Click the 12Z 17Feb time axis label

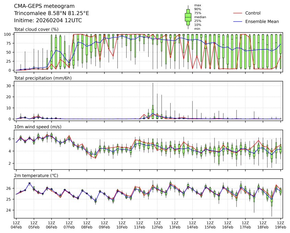pos(245,225)
